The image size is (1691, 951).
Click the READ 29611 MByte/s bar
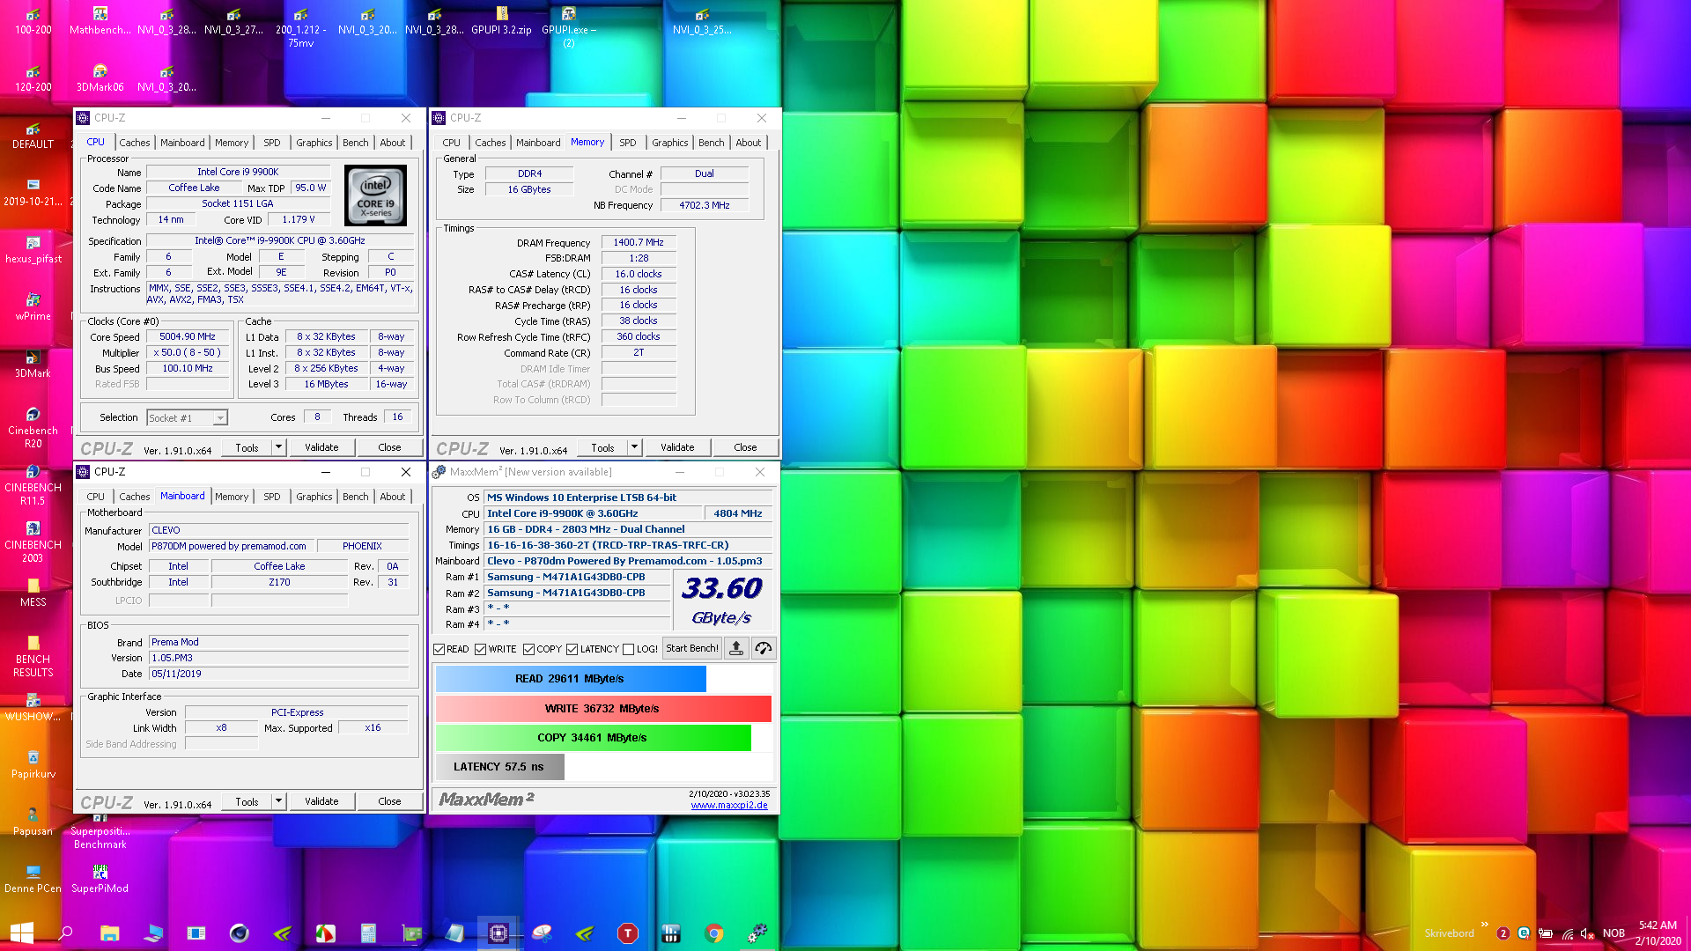tap(571, 679)
